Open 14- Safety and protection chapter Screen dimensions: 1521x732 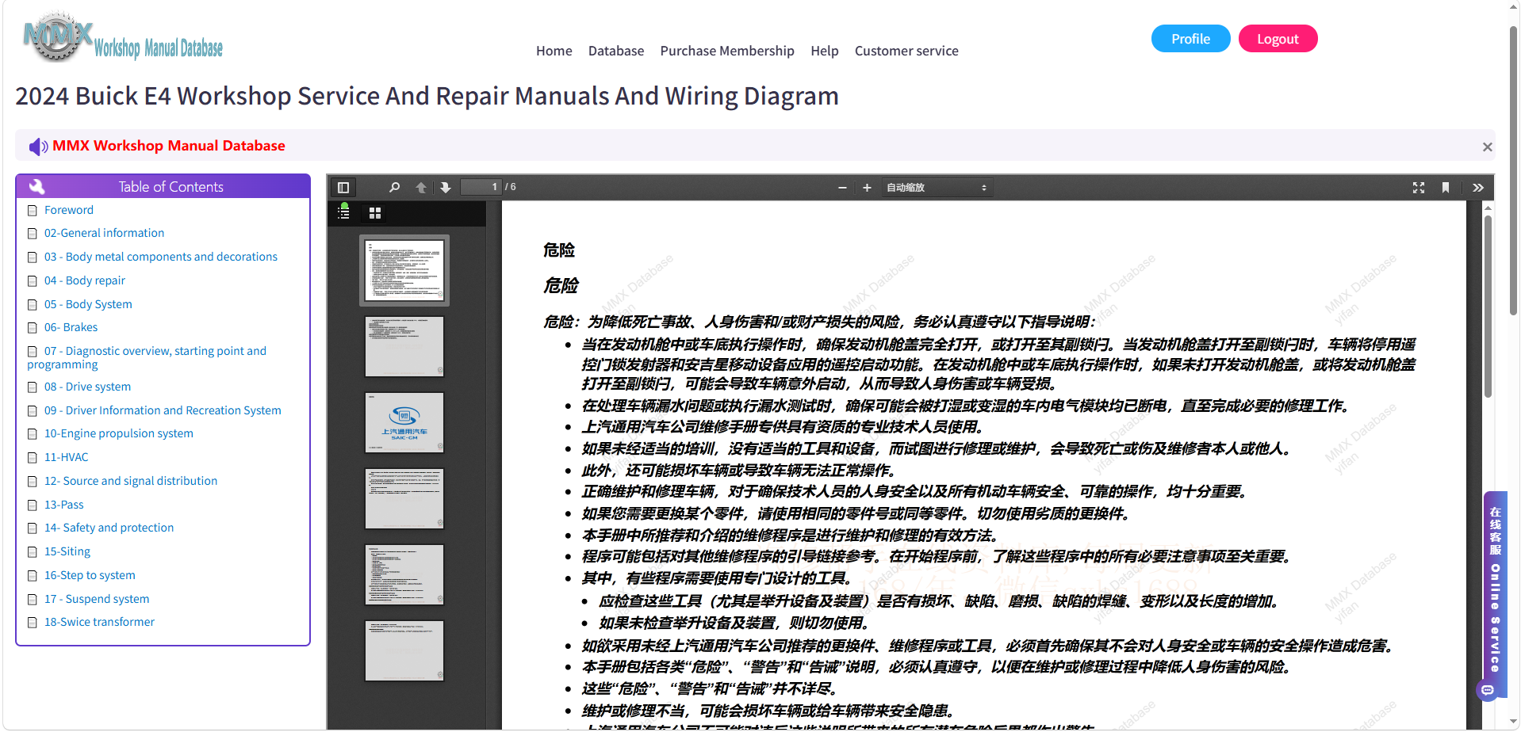[x=109, y=528]
